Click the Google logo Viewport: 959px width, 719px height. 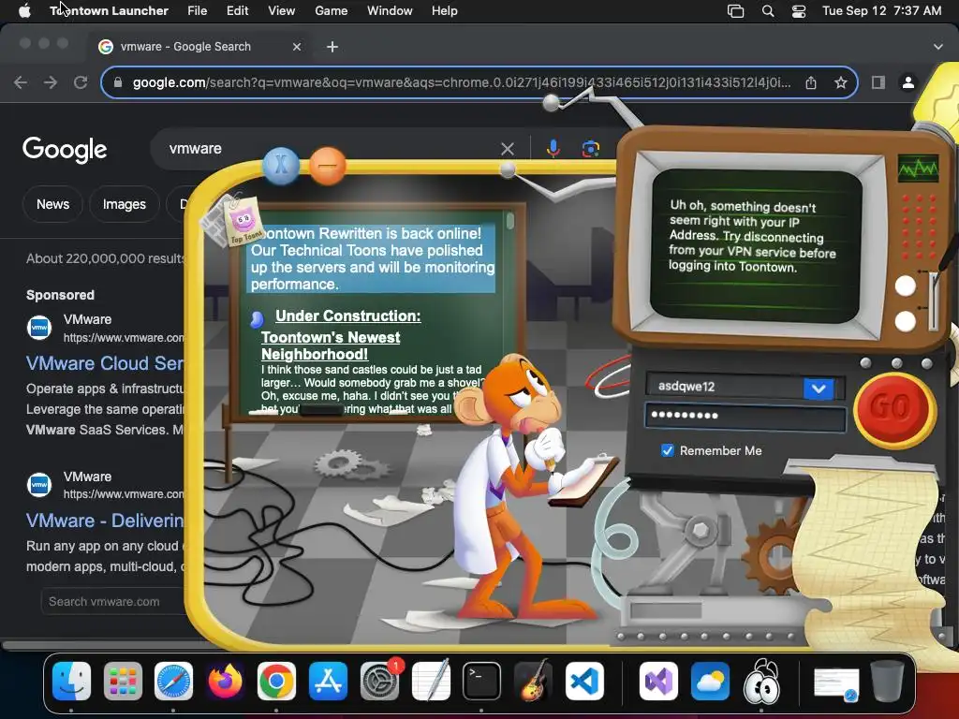coord(65,150)
